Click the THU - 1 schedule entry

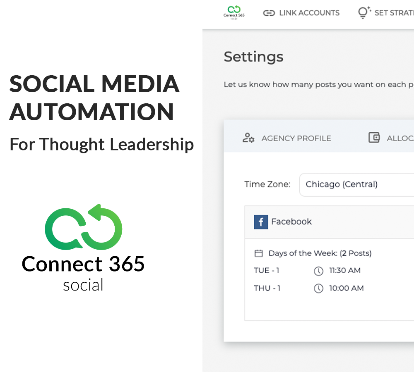[267, 289]
